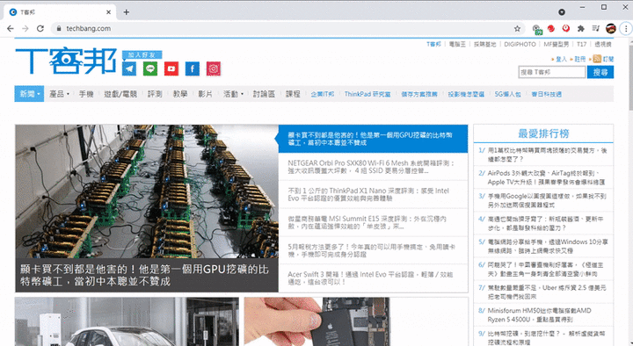
Task: Click the 註冊 register link
Action: [579, 59]
